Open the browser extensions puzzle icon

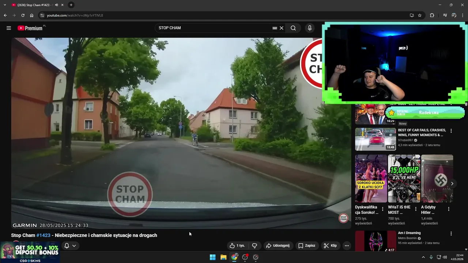click(x=432, y=15)
